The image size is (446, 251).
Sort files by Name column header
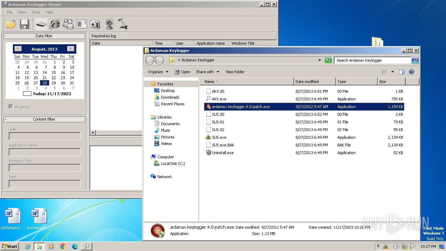coord(247,82)
